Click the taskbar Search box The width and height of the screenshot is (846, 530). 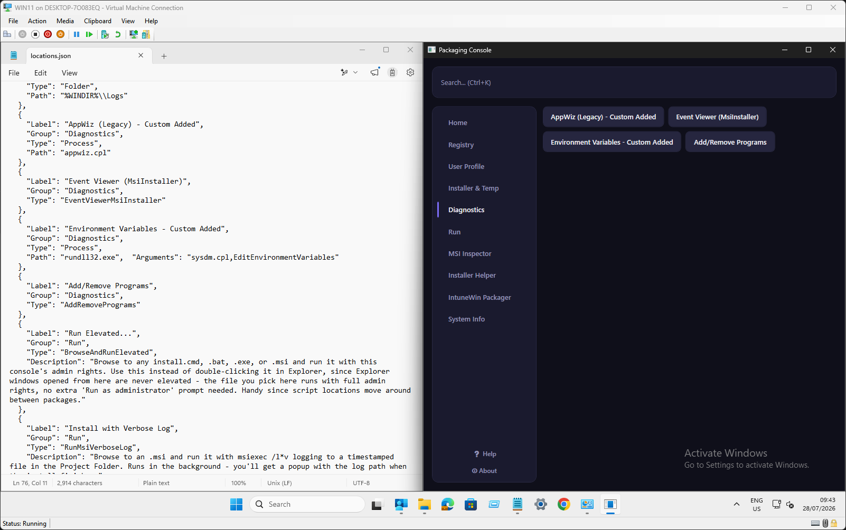click(307, 505)
